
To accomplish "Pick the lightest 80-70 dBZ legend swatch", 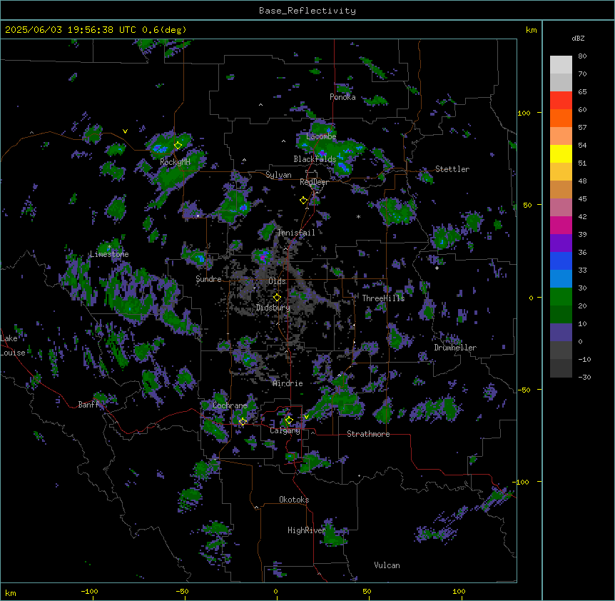I will tap(561, 65).
